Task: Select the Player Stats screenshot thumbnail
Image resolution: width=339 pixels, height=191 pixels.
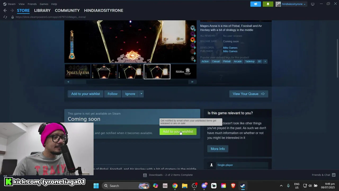Action: pos(104,71)
